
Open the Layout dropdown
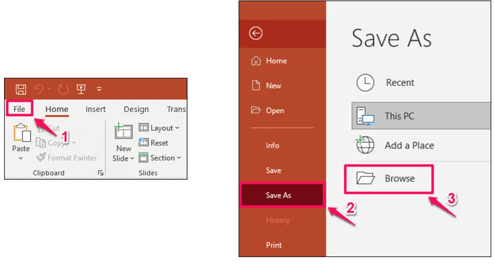point(159,128)
